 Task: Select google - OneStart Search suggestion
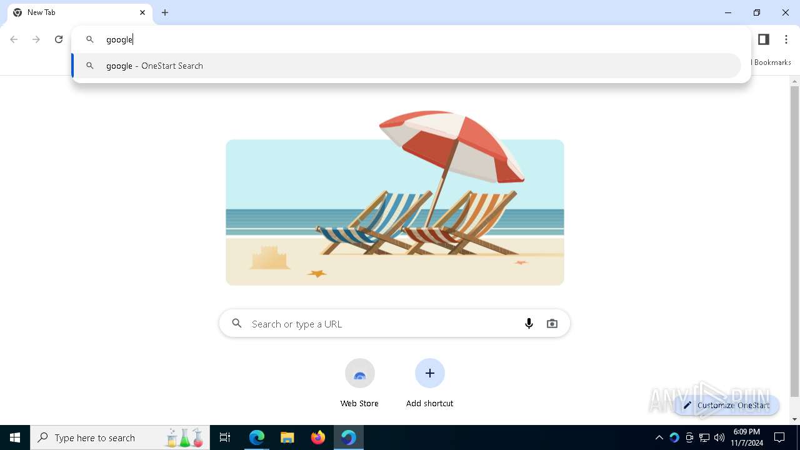tap(407, 66)
